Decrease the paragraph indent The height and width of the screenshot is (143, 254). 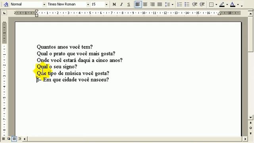194,4
